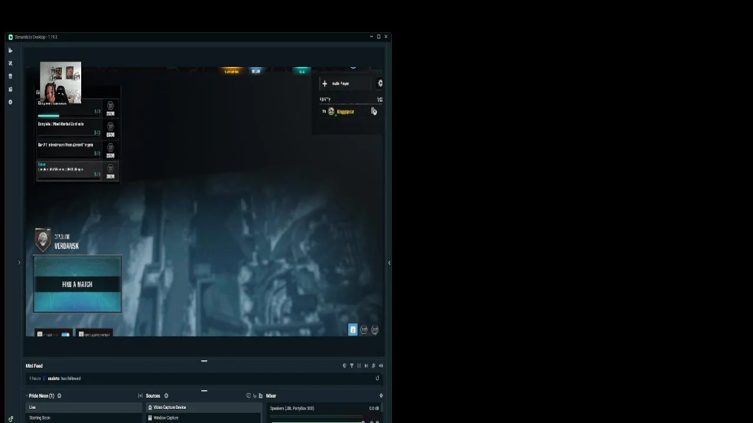Expand the left side panel chevron

coord(19,263)
